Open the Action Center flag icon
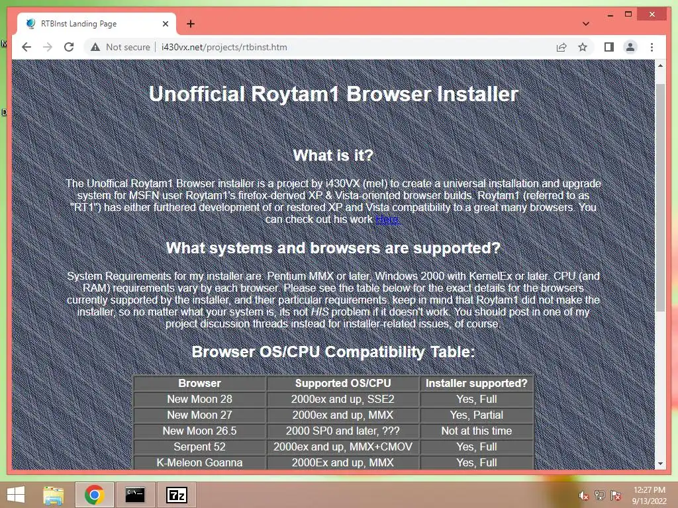 (x=616, y=495)
